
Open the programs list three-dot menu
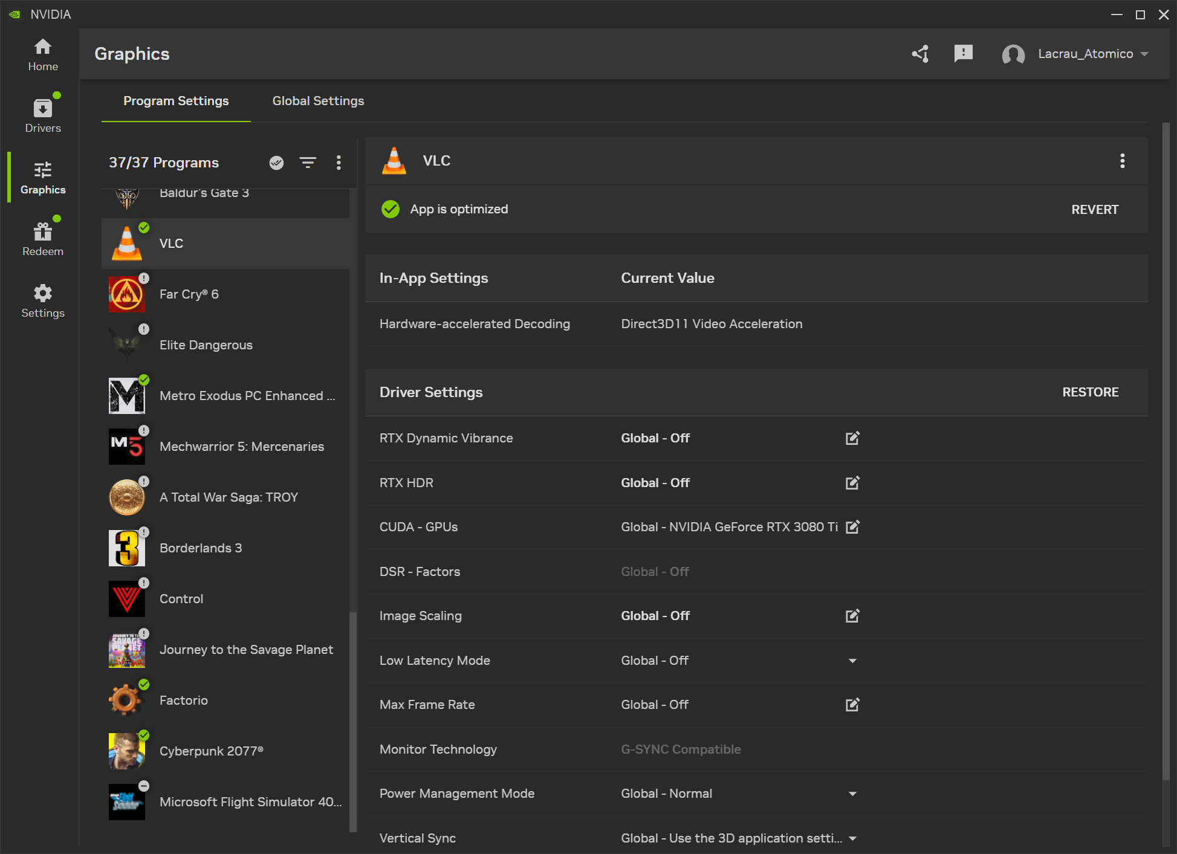click(339, 163)
